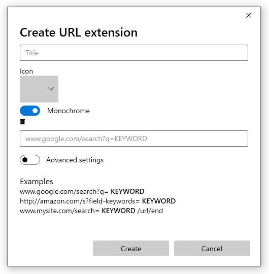The width and height of the screenshot is (269, 274).
Task: Enable the Advanced settings toggle
Action: (x=30, y=160)
